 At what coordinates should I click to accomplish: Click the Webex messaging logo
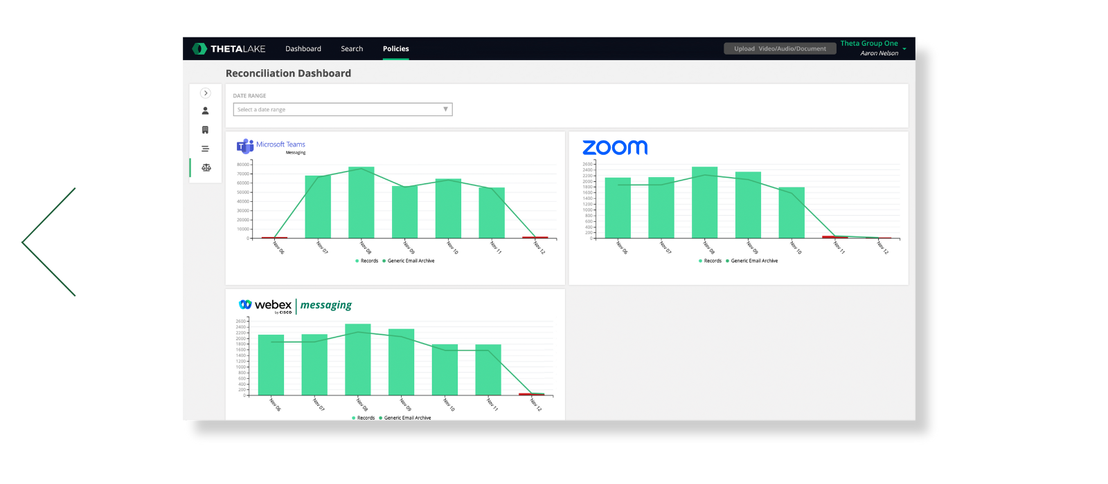pyautogui.click(x=295, y=306)
